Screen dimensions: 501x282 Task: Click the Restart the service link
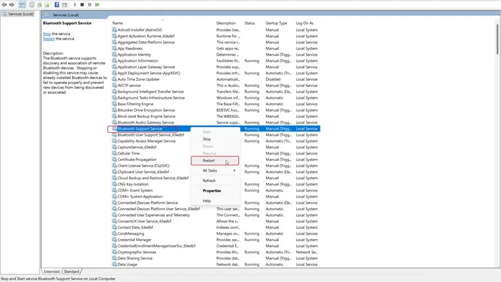[49, 38]
